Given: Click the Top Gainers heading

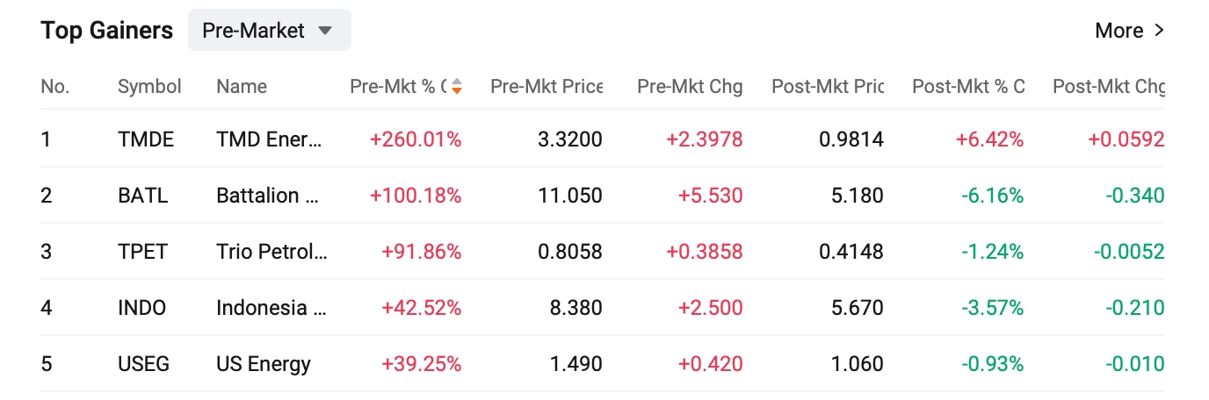Looking at the screenshot, I should click(107, 31).
